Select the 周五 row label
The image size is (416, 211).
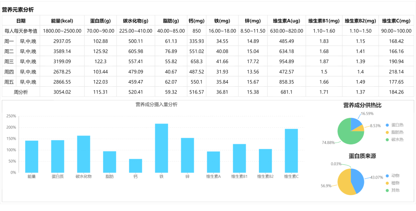pos(9,82)
